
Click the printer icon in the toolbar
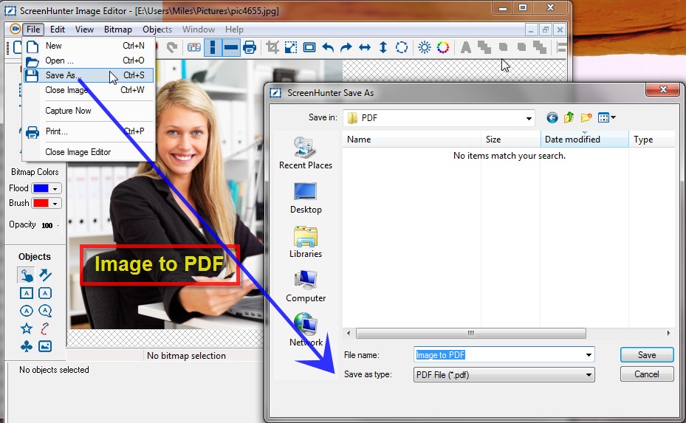[250, 47]
